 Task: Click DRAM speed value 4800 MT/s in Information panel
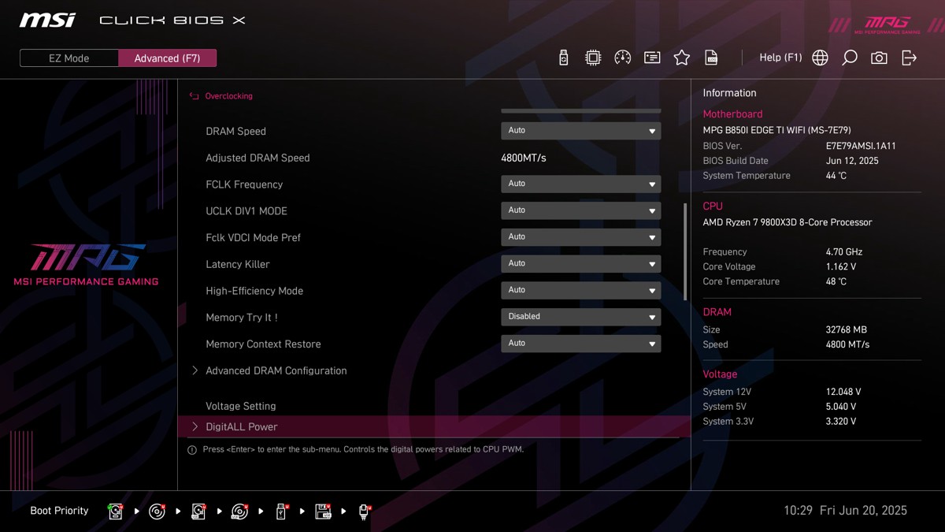pyautogui.click(x=847, y=344)
